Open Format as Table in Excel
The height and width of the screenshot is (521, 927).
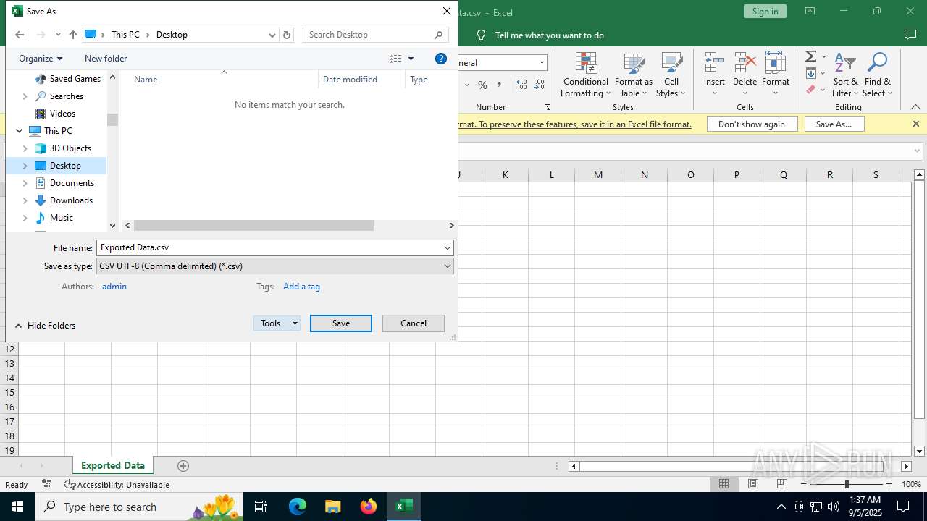pyautogui.click(x=634, y=75)
